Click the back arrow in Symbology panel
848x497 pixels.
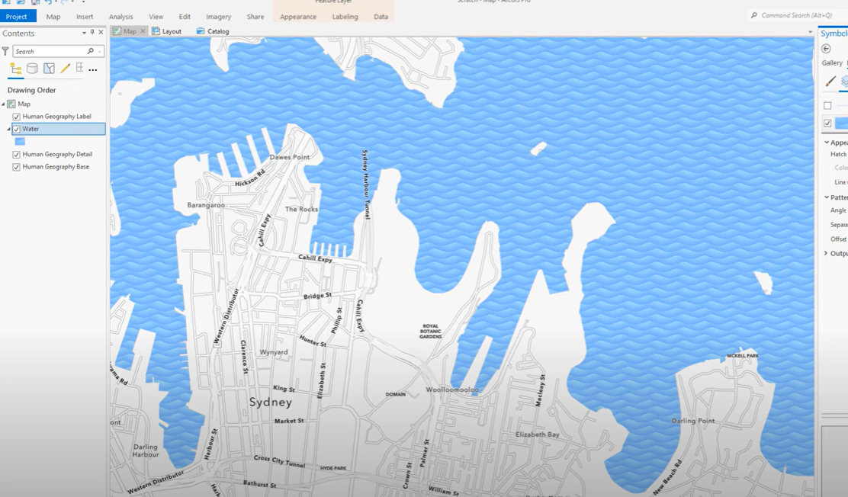pos(827,49)
